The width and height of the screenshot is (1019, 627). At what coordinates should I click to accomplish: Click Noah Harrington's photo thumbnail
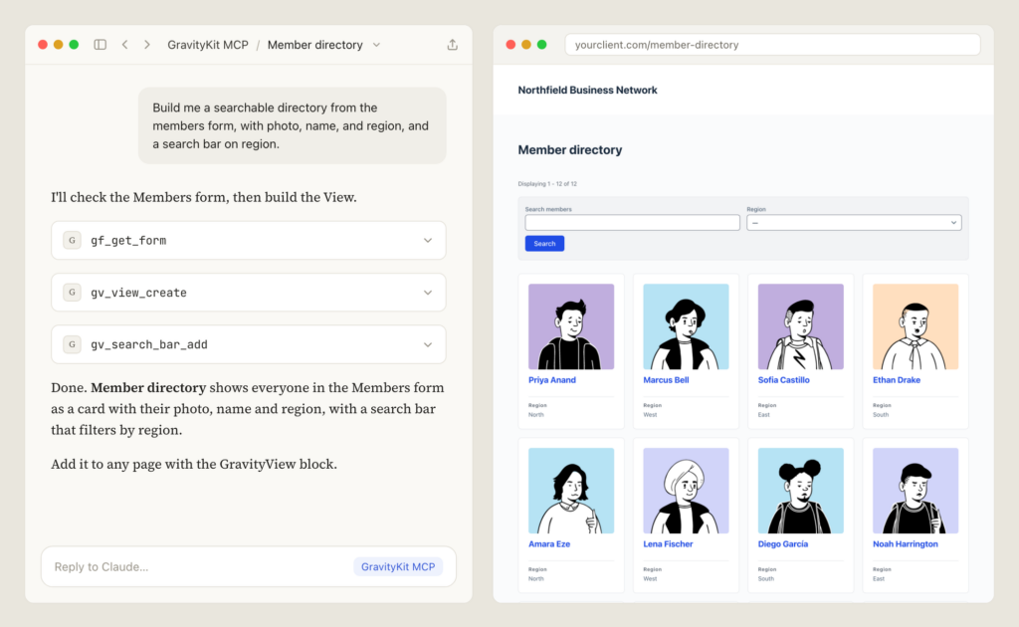pos(916,491)
